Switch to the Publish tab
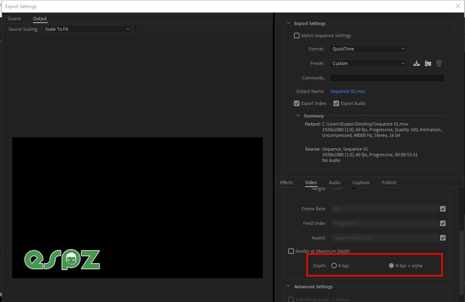465x302 pixels. tap(389, 182)
